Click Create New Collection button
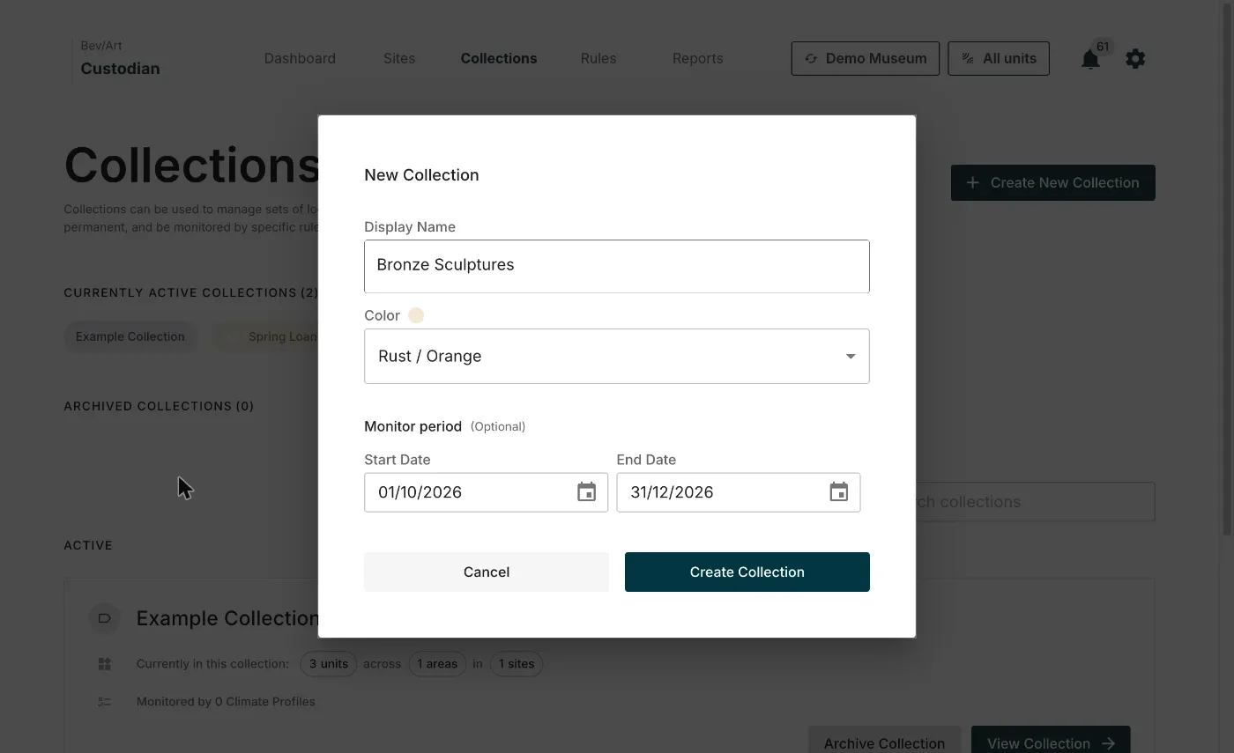The width and height of the screenshot is (1234, 753). click(x=1053, y=182)
